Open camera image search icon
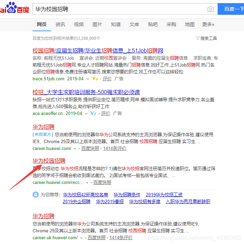 click(x=211, y=9)
